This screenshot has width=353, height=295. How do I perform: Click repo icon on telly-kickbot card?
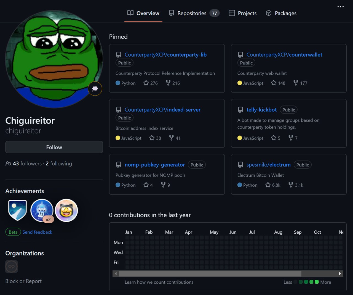click(x=240, y=110)
